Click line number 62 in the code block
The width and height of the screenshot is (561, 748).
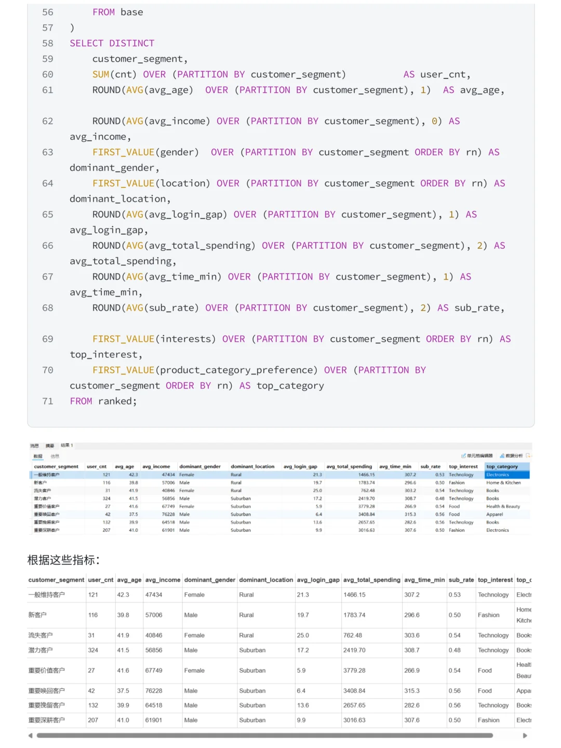pos(48,121)
